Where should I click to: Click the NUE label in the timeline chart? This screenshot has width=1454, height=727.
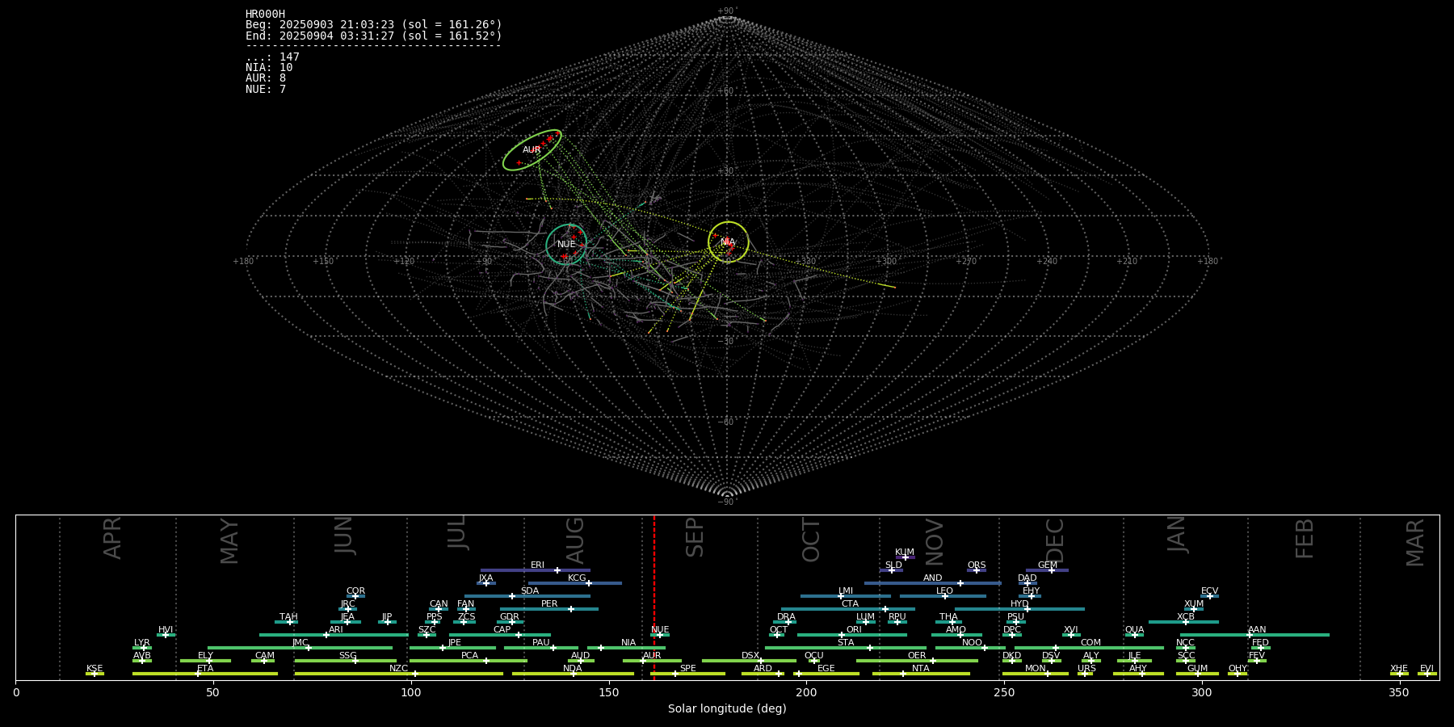660,630
